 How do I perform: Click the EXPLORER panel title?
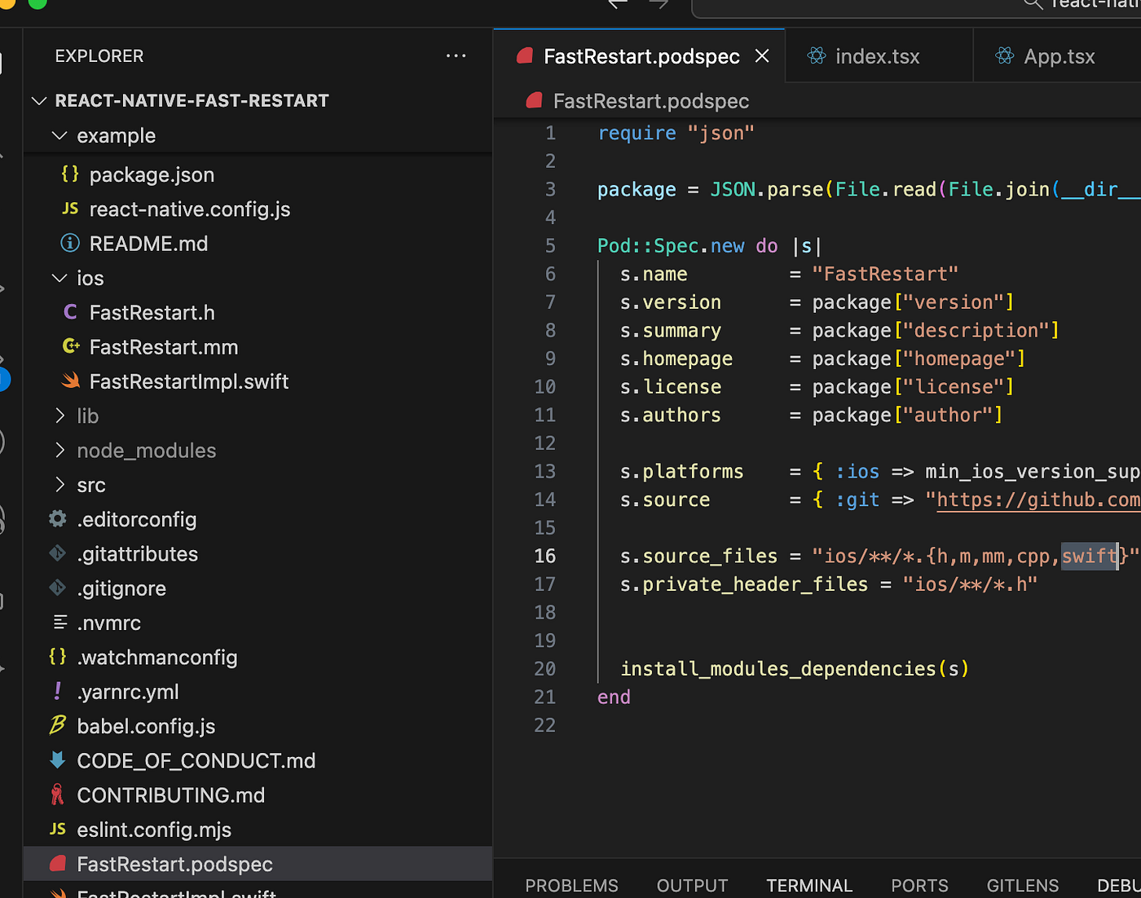coord(99,56)
